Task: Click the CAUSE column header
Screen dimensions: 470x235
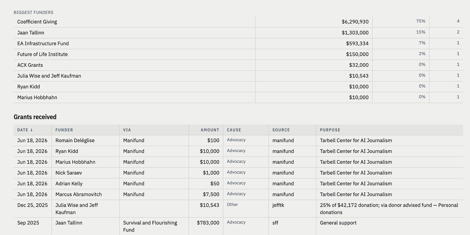Action: tap(234, 130)
